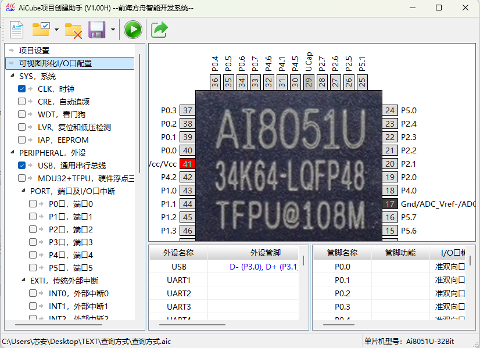Click pin 25 P5.1 on chip top
The image size is (480, 348).
point(362,82)
